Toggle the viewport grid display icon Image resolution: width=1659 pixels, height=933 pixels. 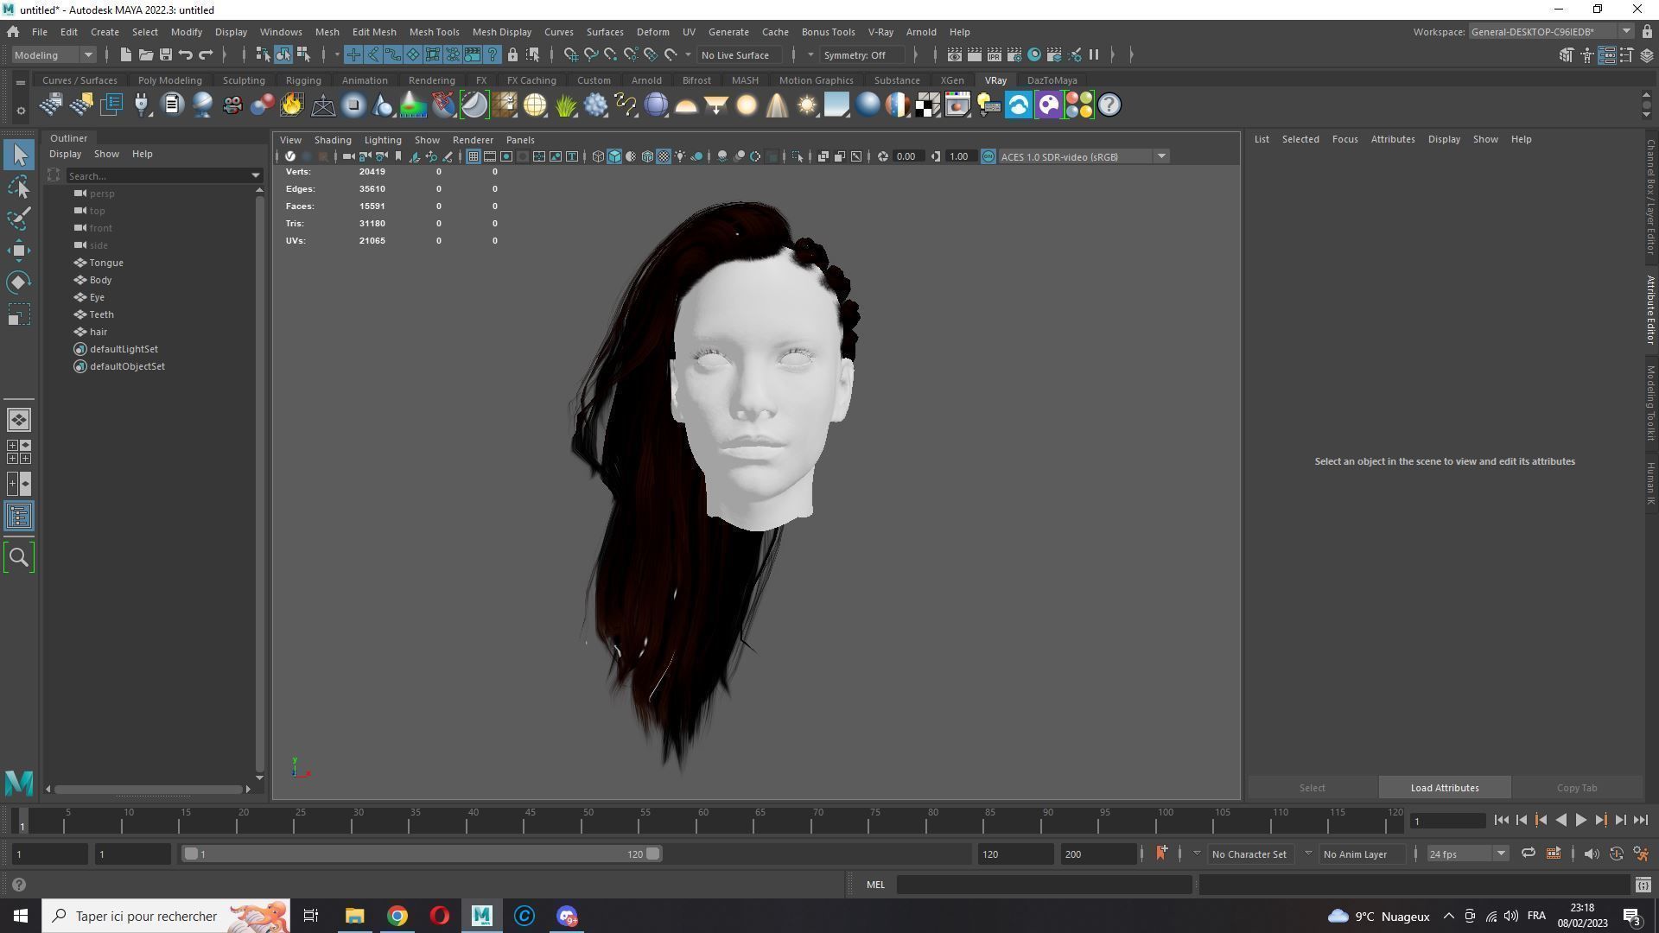pos(474,156)
